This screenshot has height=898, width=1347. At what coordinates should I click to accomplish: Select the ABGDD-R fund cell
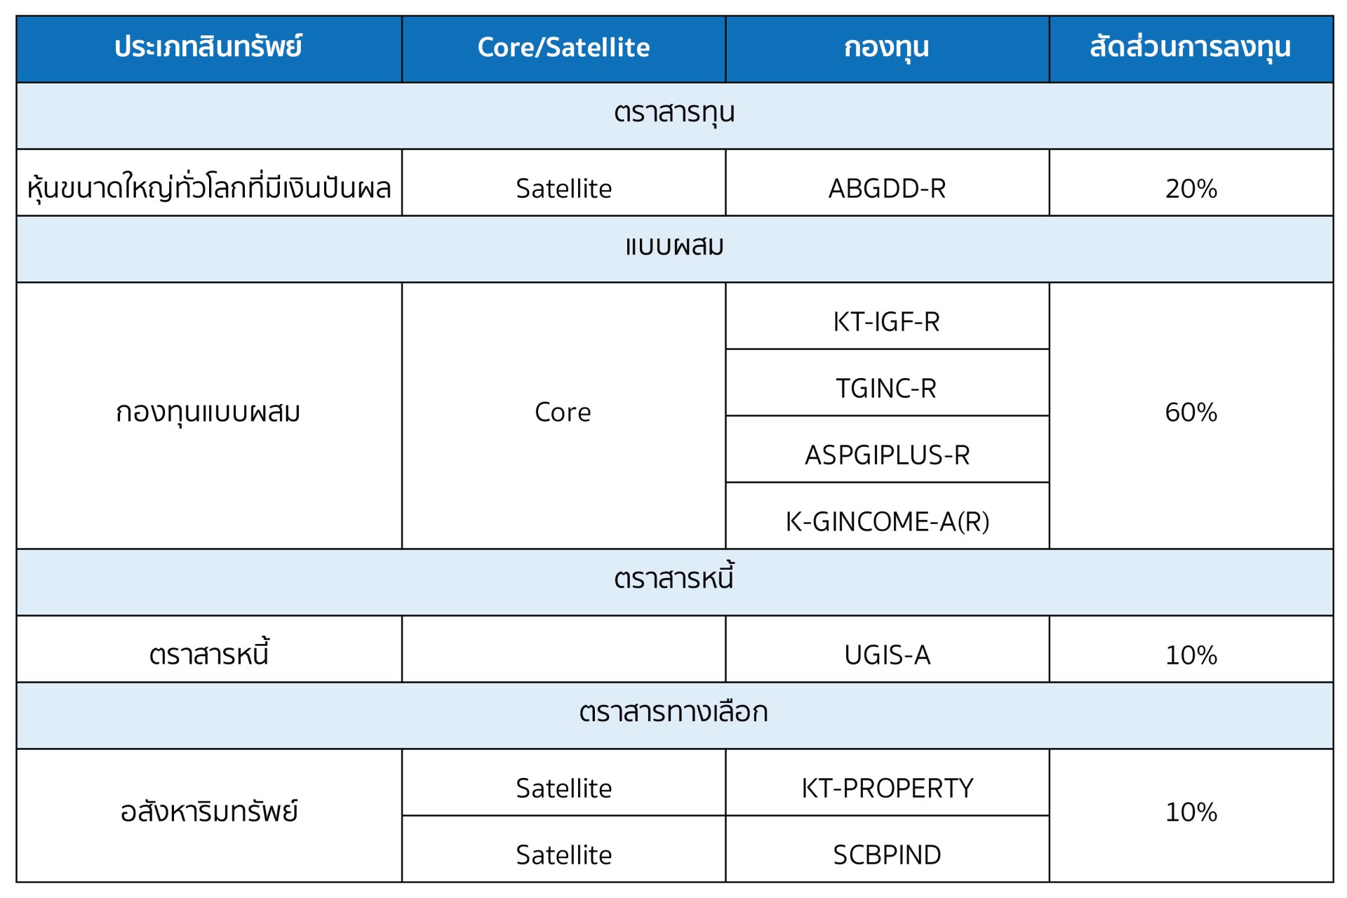pos(887,188)
